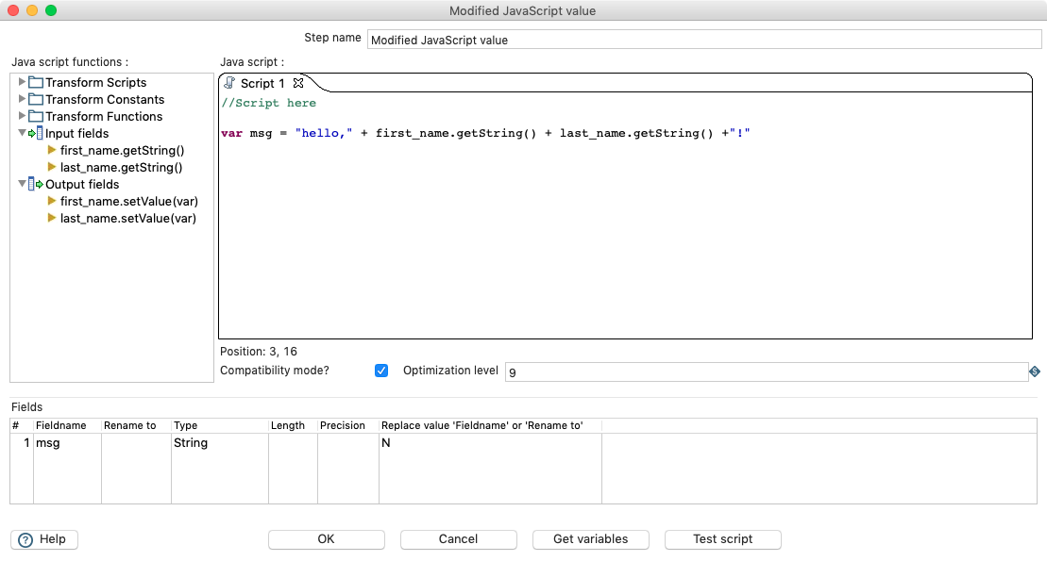Click the arrow icon beside first_name.setValue(var)
The width and height of the screenshot is (1047, 561).
point(52,201)
